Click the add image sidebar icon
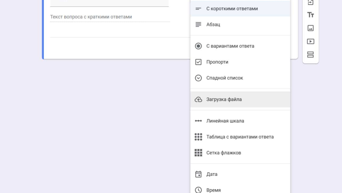This screenshot has height=193, width=342. (311, 28)
